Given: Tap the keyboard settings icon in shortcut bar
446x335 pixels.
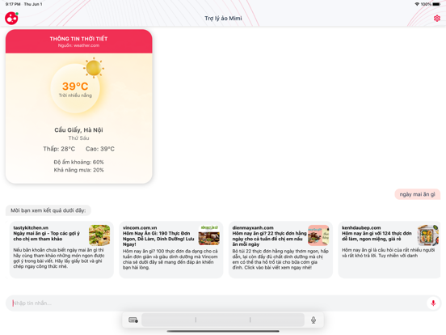Looking at the screenshot, I should 133,320.
